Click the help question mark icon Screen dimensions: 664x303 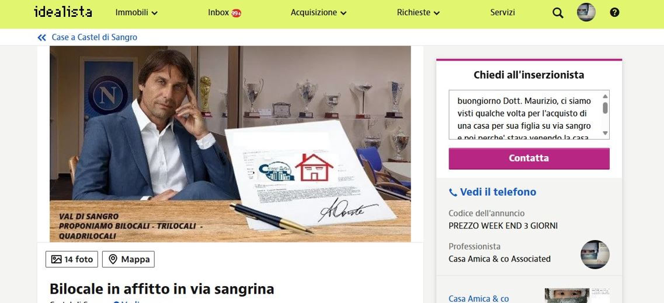[x=614, y=13]
